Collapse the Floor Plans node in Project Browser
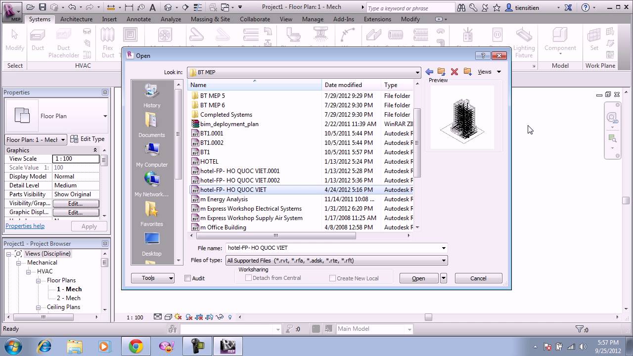The width and height of the screenshot is (633, 356). 39,280
